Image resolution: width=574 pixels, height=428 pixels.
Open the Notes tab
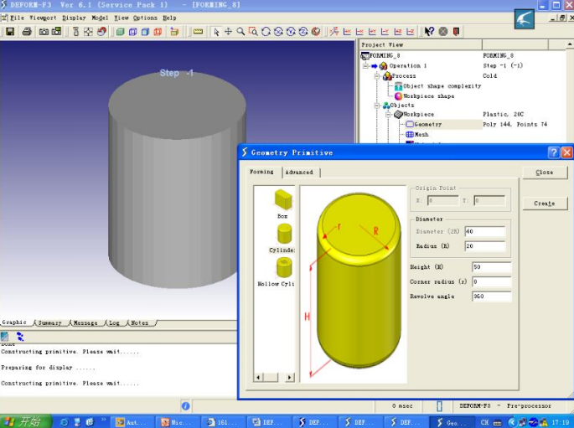click(139, 323)
